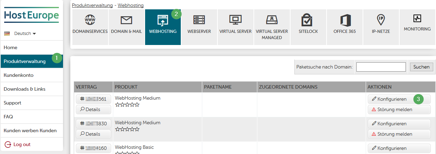436x154 pixels.
Task: Select WebHosting Medium text in contract 561 row
Action: pos(137,98)
